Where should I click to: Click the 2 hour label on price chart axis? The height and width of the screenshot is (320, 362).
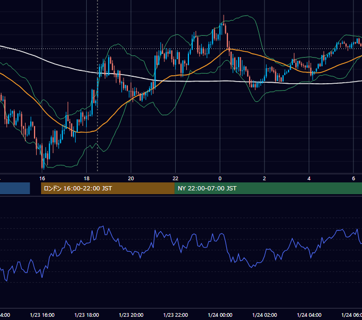[265, 179]
